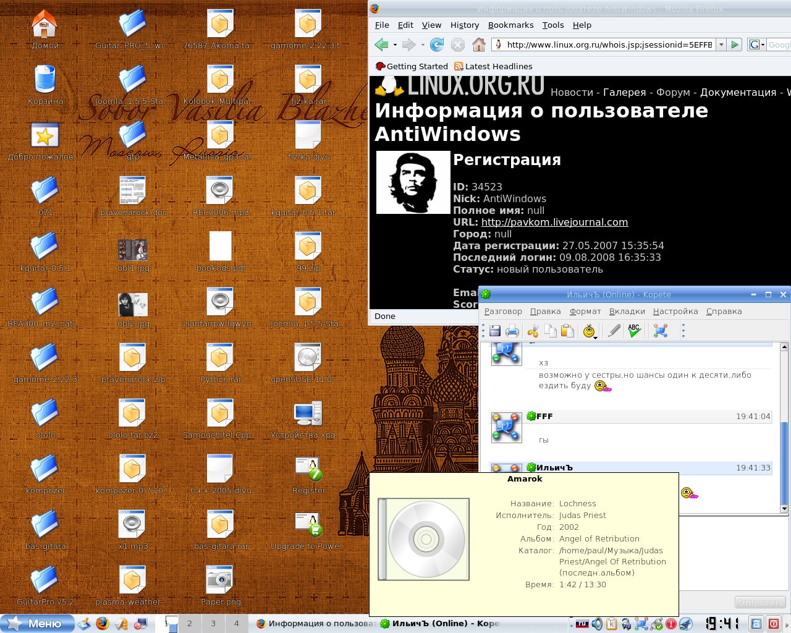Open Firefox Tools menu
The height and width of the screenshot is (633, 791).
pyautogui.click(x=553, y=25)
